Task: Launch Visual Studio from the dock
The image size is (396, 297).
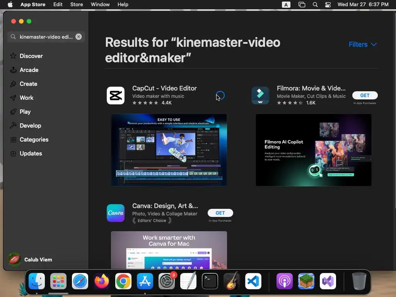Action: [x=328, y=281]
